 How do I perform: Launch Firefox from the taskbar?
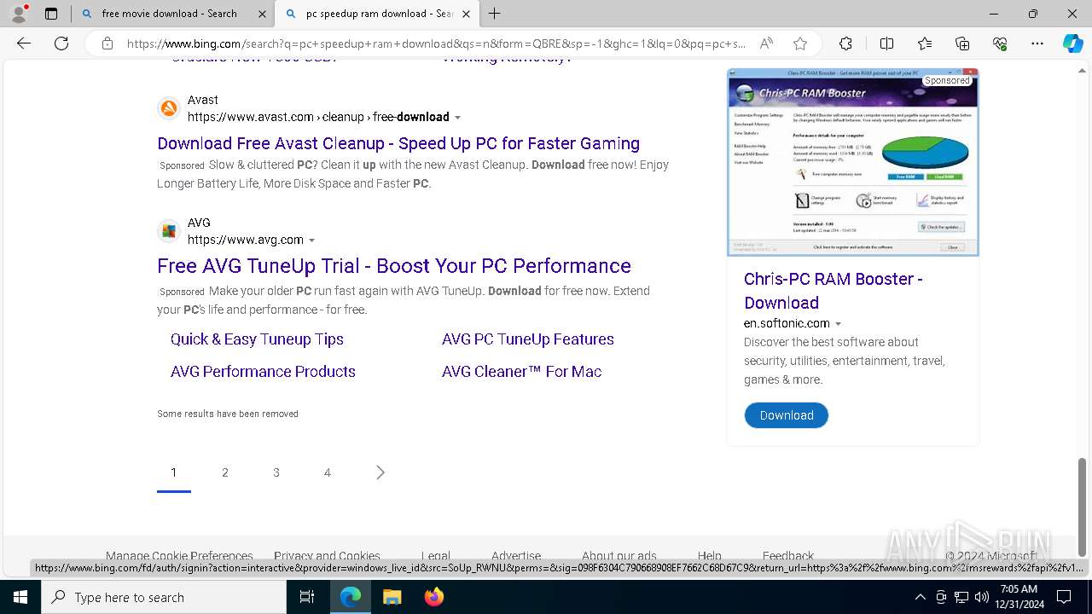(x=433, y=597)
